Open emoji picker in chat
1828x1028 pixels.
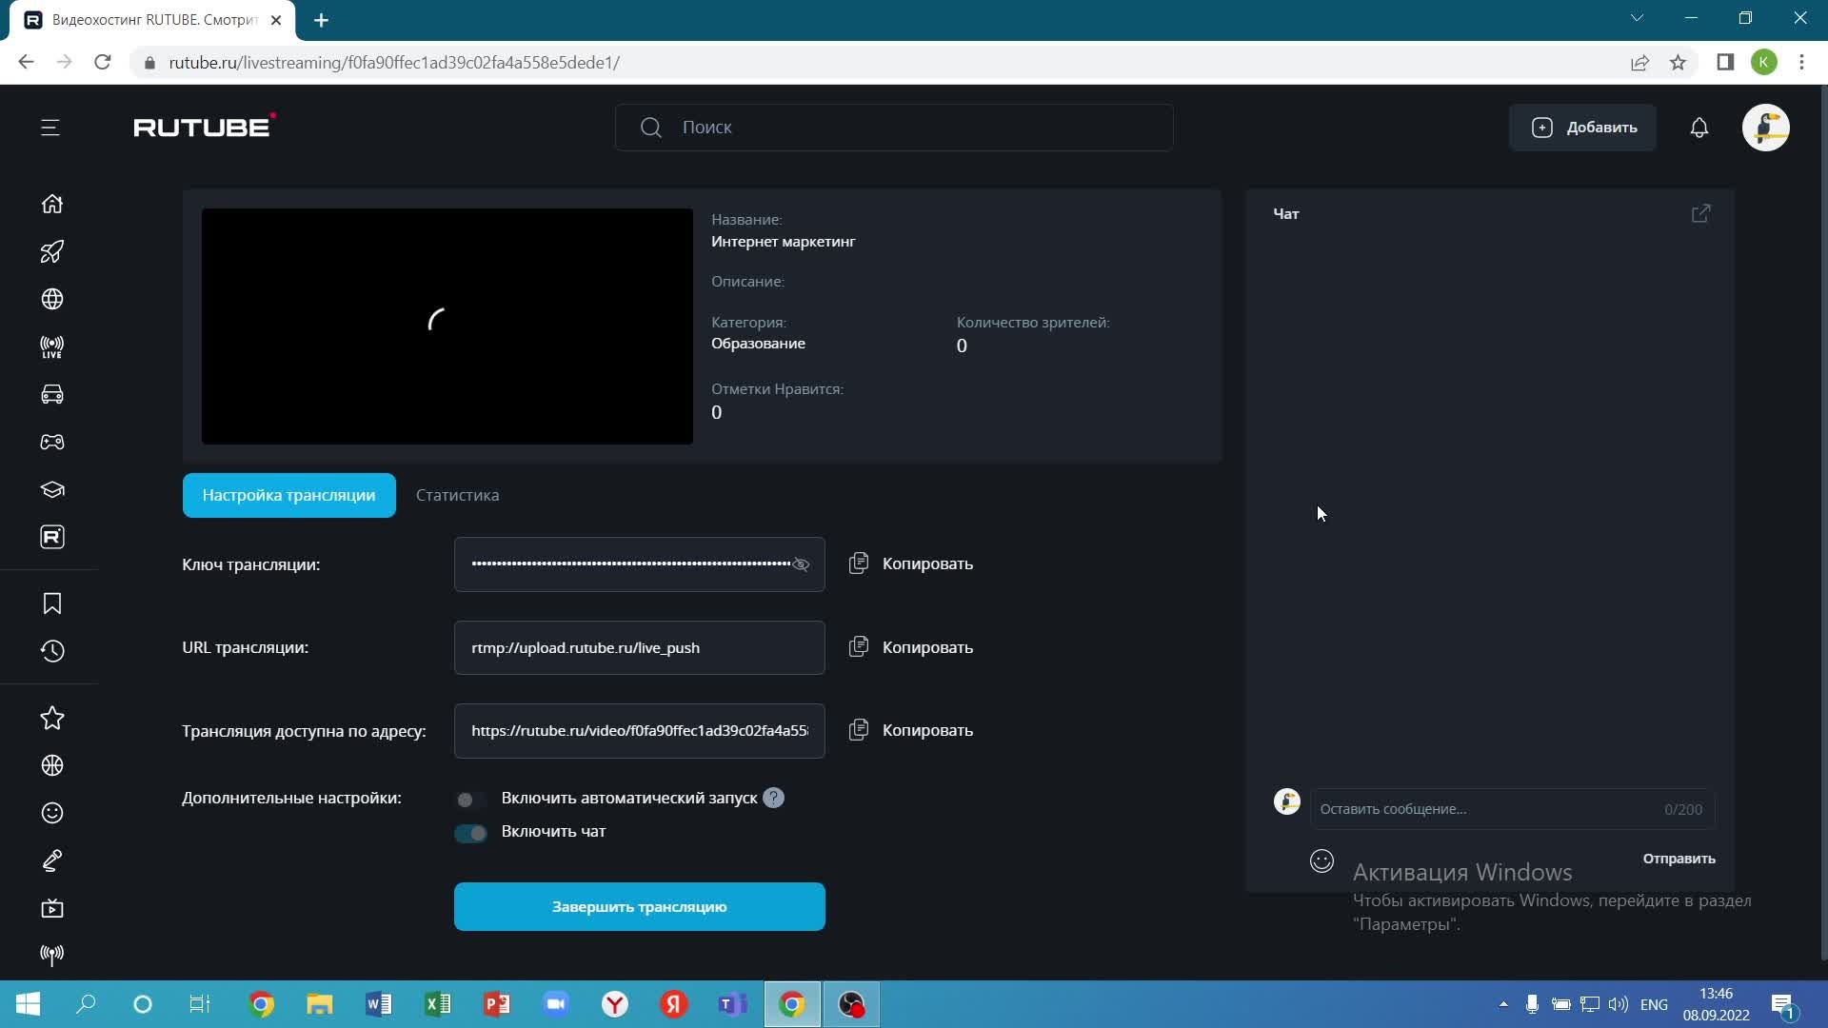(1321, 860)
